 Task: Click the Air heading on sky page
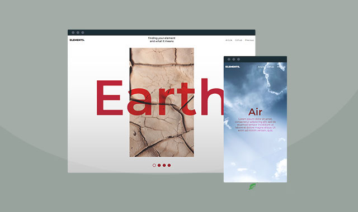(255, 112)
